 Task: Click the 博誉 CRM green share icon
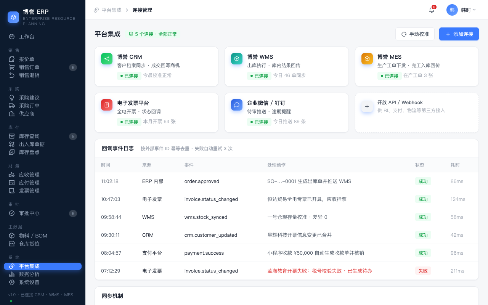107,59
